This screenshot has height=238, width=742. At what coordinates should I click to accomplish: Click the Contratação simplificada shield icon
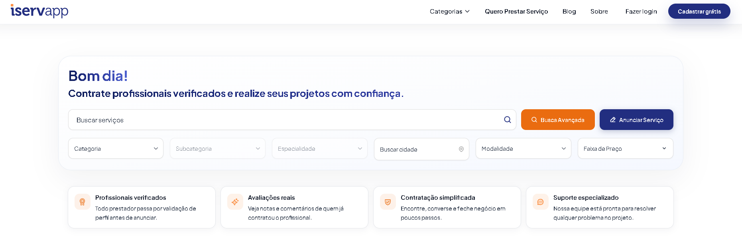coord(388,202)
